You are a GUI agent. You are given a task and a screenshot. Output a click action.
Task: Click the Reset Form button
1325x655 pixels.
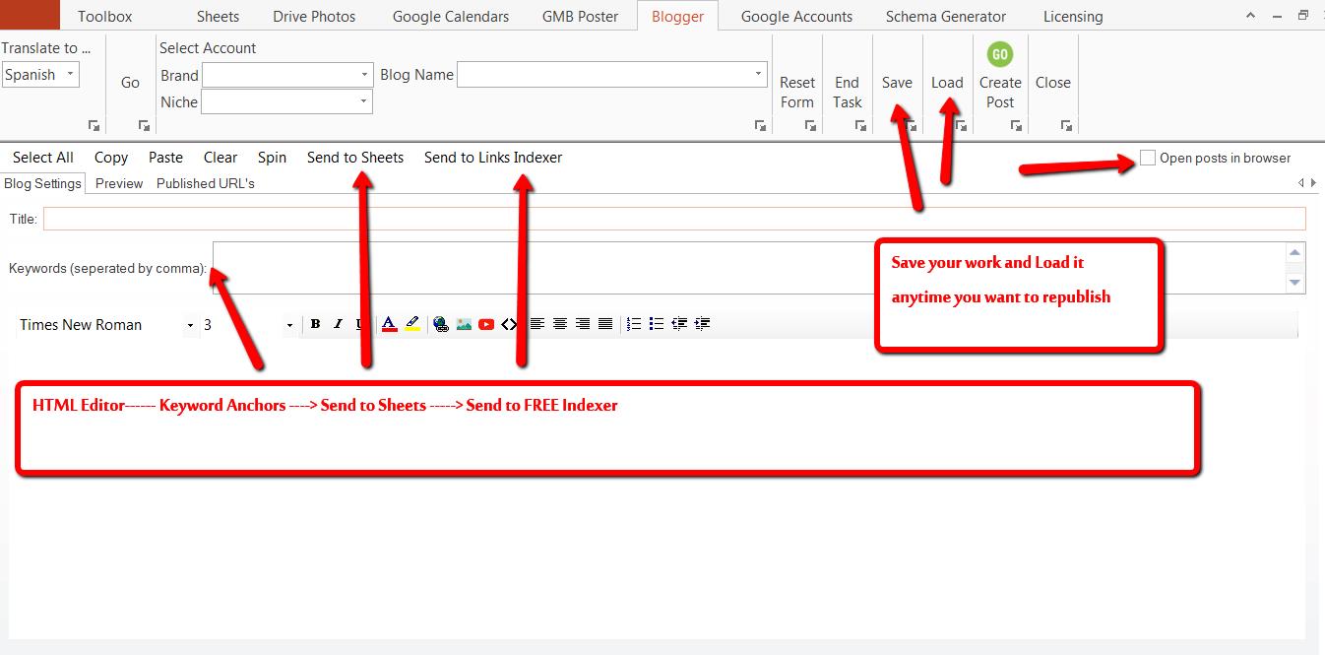(x=797, y=92)
